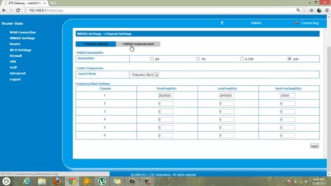
Task: Open the dark globe extension icon
Action: tap(319, 10)
